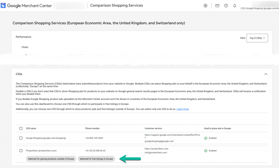Click the Google Merchant Center logo

tap(26, 5)
